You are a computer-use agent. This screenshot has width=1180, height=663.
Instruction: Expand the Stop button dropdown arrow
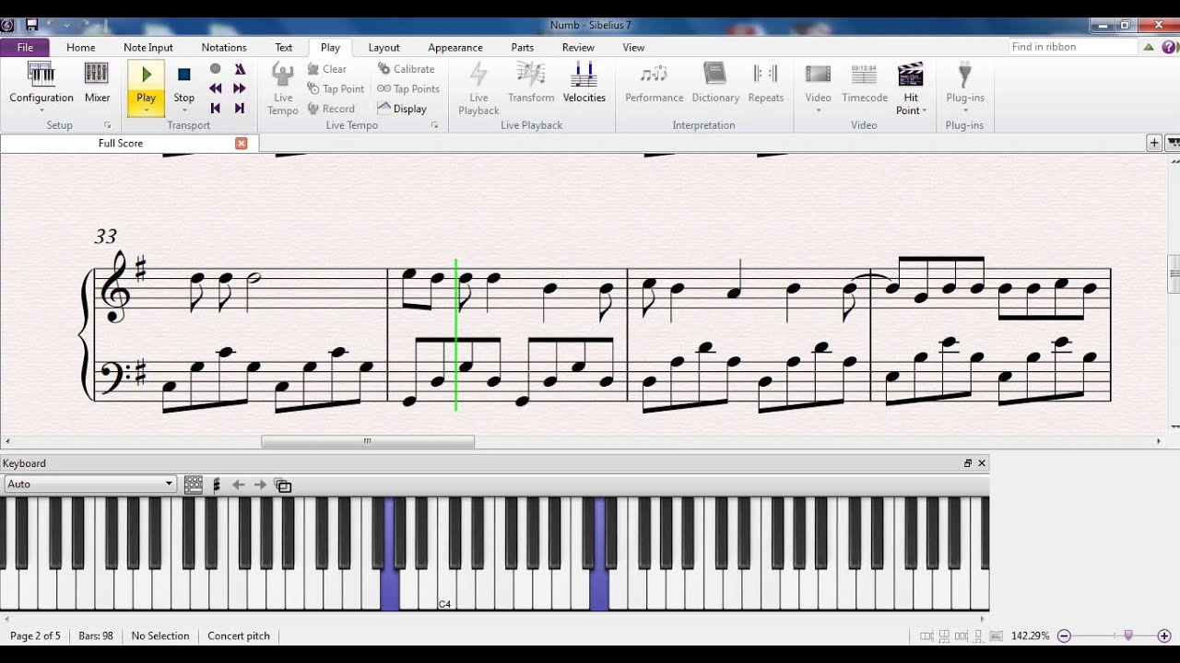(x=183, y=110)
